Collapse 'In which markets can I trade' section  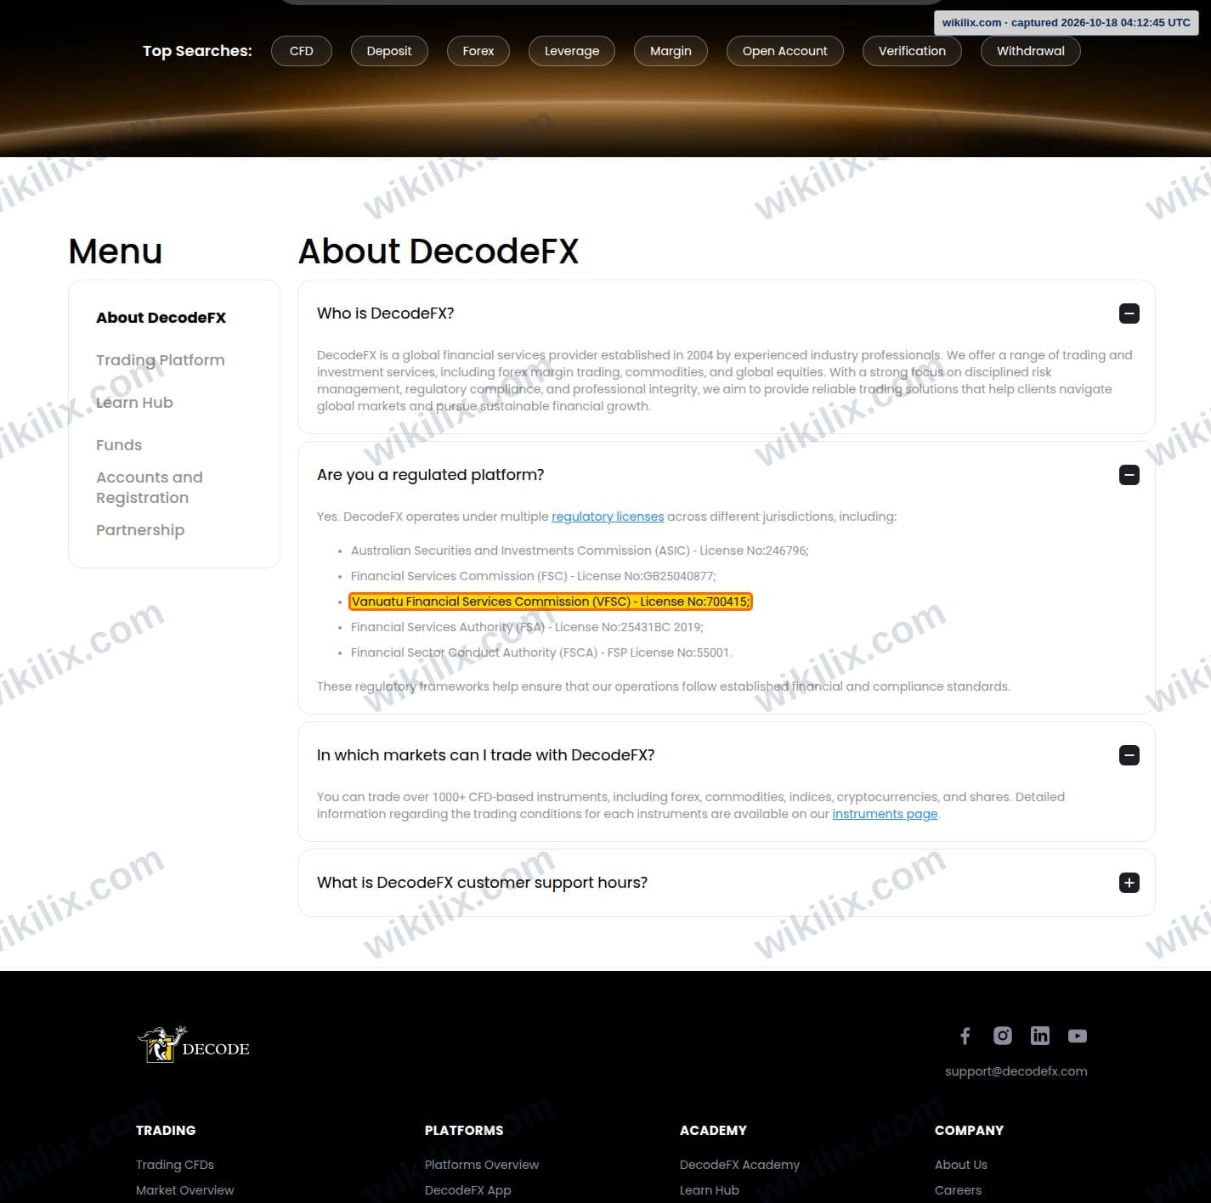[1129, 755]
